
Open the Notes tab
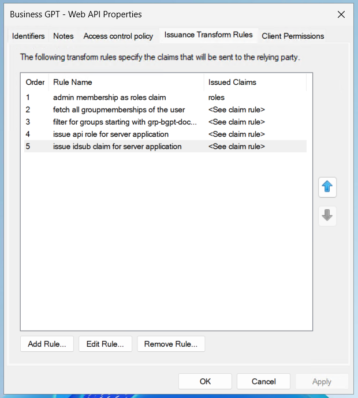pos(64,36)
